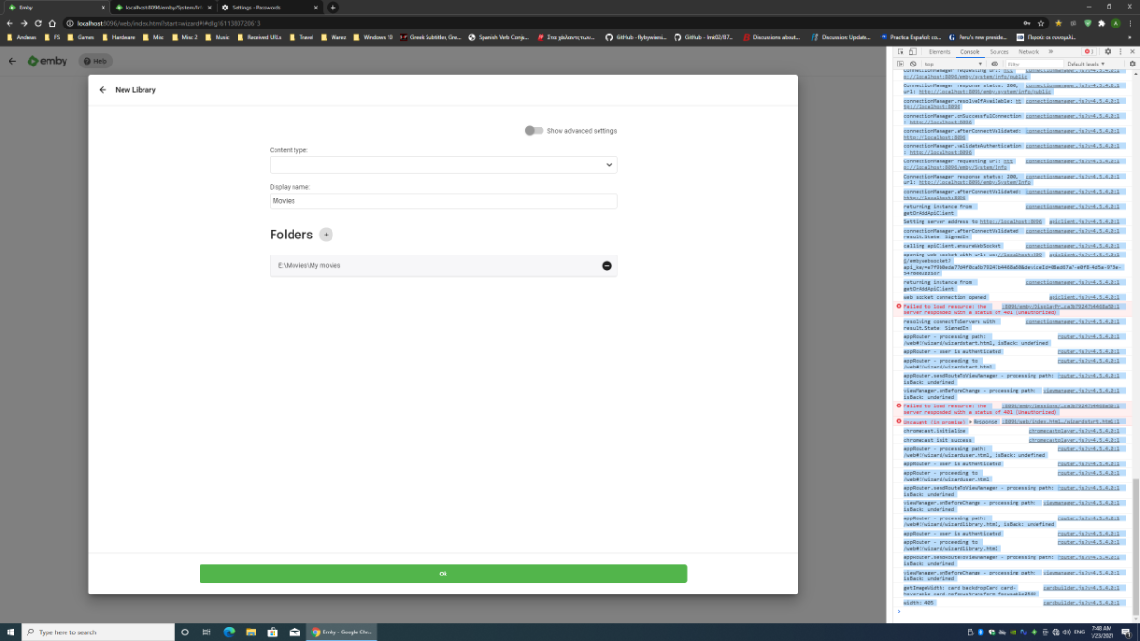The height and width of the screenshot is (641, 1140).
Task: Toggle Show advanced settings switch
Action: click(x=534, y=131)
